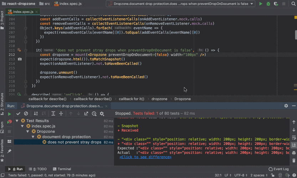This screenshot has width=297, height=178.
Task: Open react-dropzone breadcrumb folder
Action: point(19,4)
